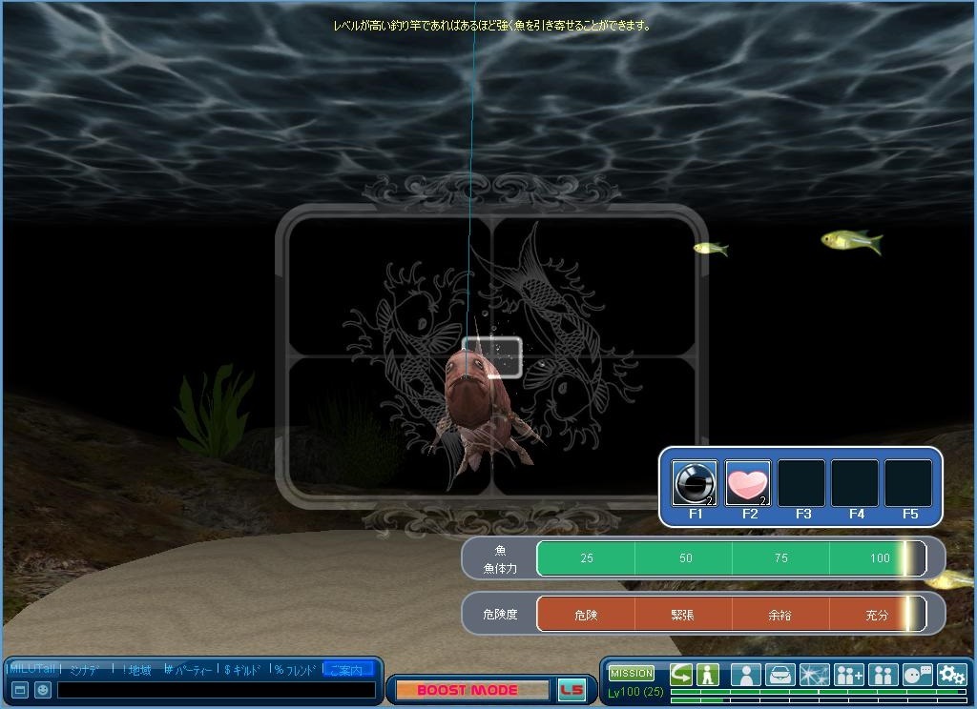Open the sparkle skills icon

[815, 674]
